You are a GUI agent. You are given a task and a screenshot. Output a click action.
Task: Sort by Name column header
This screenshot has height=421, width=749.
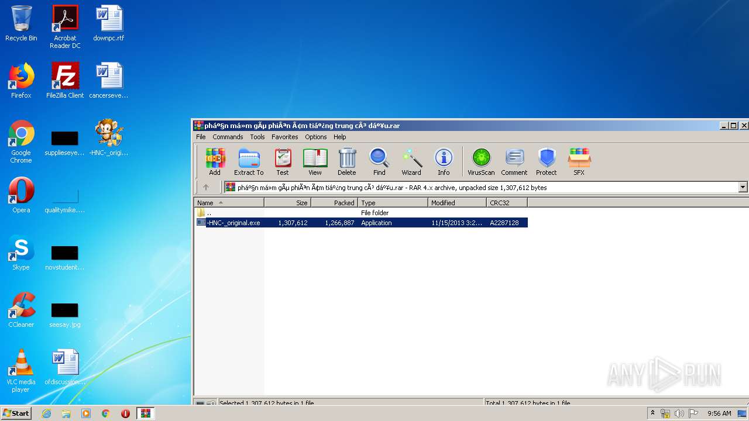coord(229,202)
